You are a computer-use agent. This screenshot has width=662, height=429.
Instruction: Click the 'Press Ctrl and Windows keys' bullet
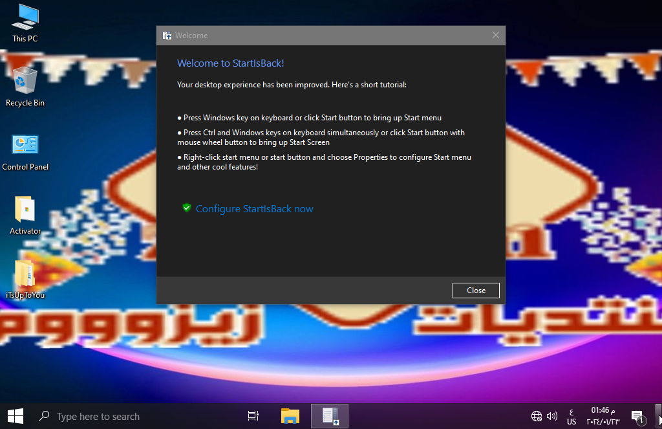pos(321,137)
